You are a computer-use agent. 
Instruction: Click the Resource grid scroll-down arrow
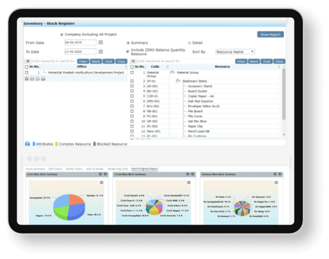click(x=284, y=135)
